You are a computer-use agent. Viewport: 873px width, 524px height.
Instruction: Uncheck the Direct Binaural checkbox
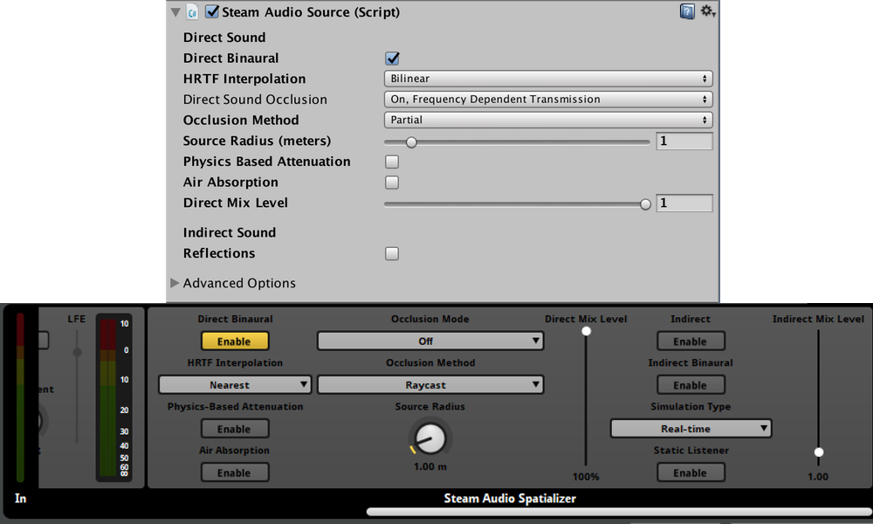[x=392, y=59]
